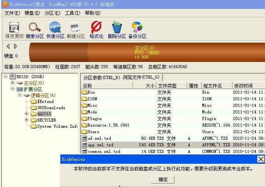Click the 快速分区 (Quick Partition) icon
Image resolution: width=265 pixels, height=187 pixels.
[55, 27]
